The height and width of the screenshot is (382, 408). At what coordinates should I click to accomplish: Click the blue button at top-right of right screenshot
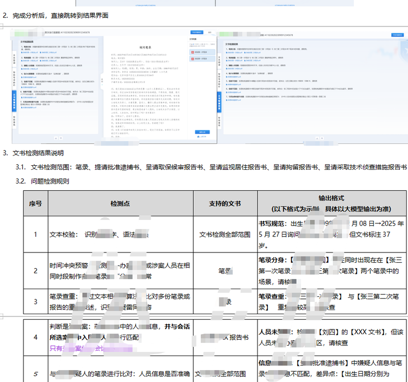tap(397, 35)
